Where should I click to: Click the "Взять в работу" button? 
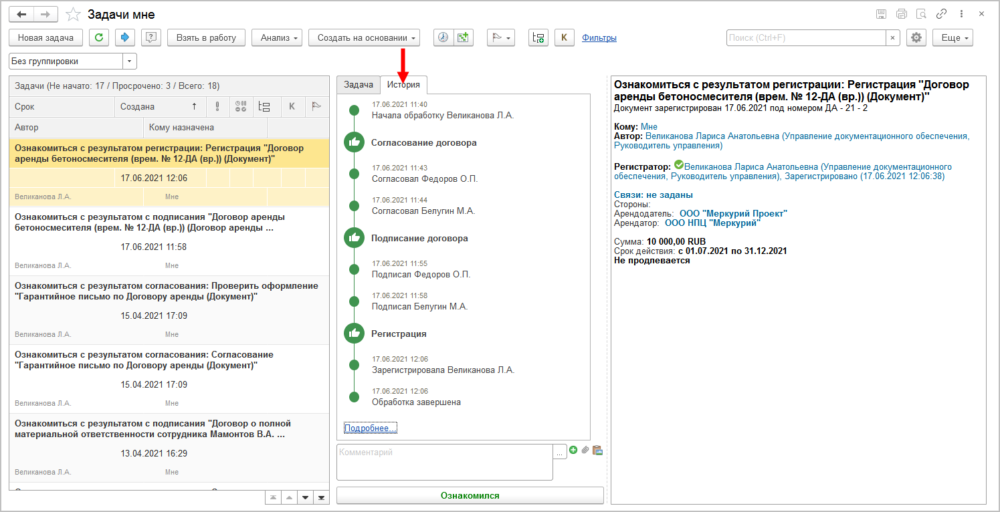[206, 38]
